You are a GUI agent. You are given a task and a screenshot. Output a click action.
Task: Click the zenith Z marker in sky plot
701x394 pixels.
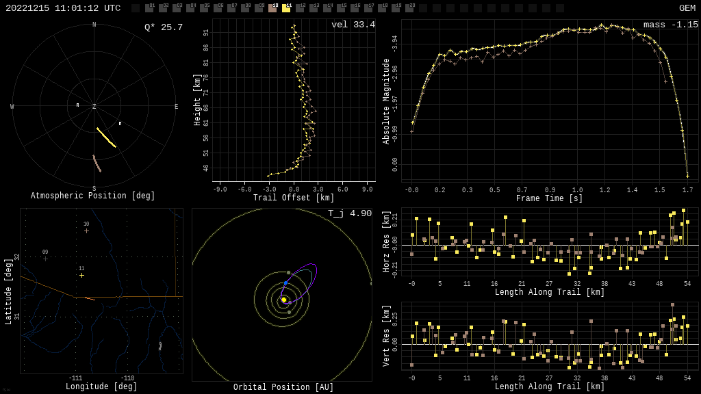click(94, 107)
